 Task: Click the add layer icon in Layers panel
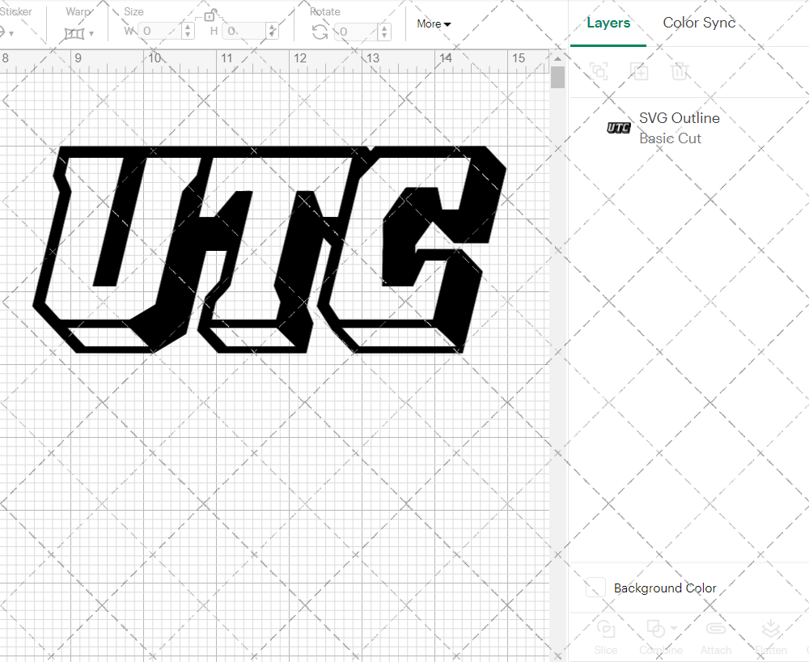tap(639, 71)
